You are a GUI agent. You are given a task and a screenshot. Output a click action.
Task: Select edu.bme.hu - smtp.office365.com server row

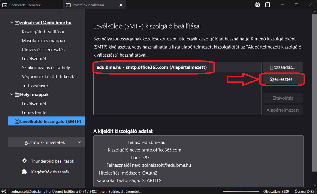tap(177, 67)
